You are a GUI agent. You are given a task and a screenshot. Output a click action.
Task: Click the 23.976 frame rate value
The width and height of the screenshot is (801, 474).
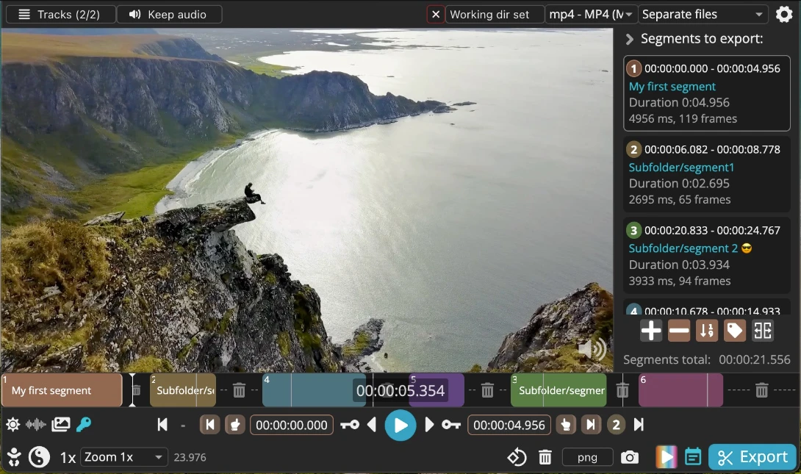190,458
